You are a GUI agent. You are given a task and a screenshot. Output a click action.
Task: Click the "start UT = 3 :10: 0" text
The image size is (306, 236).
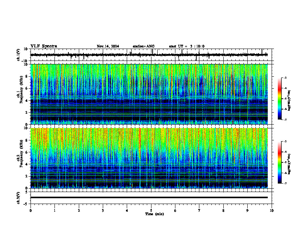pyautogui.click(x=187, y=46)
